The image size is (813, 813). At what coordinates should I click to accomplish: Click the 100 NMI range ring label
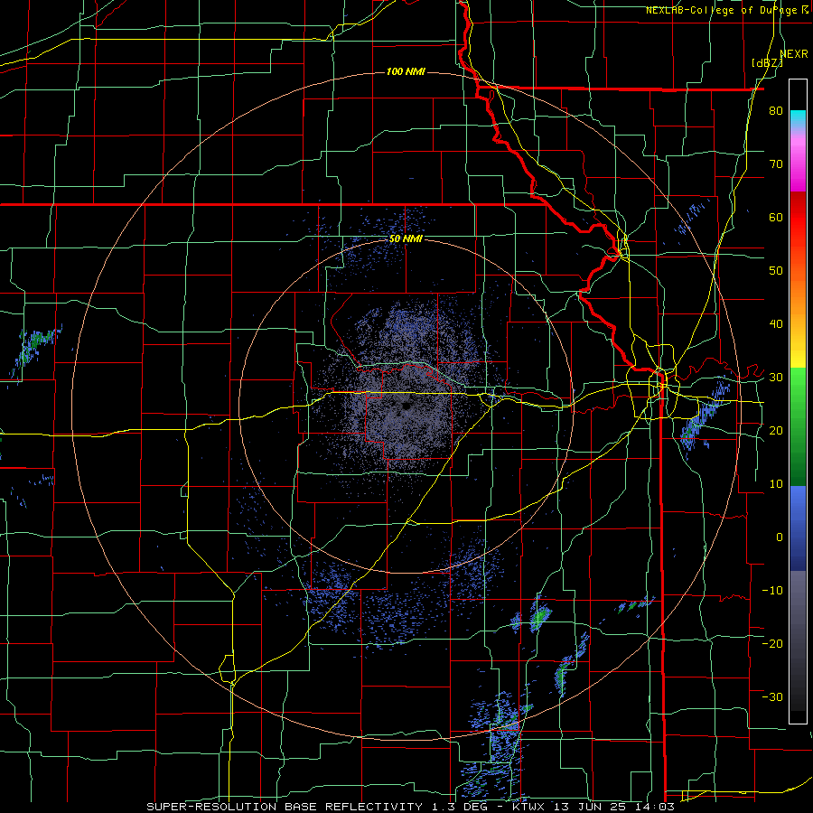[406, 71]
